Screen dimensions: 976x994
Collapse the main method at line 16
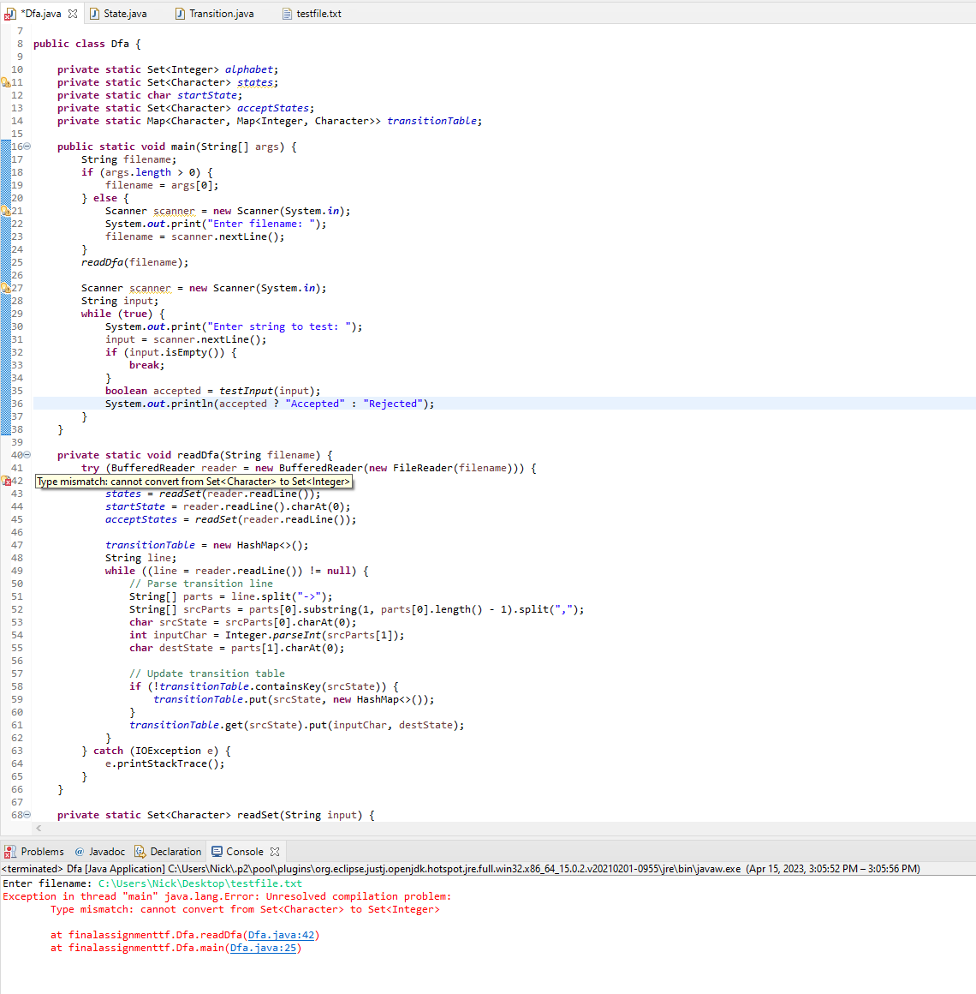pos(27,147)
